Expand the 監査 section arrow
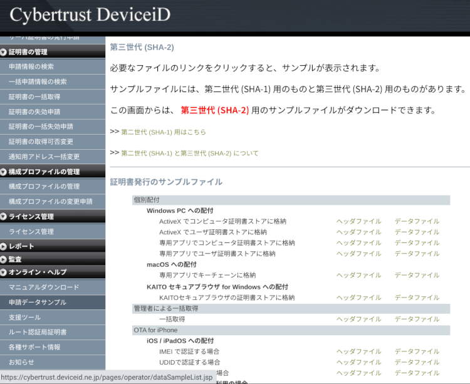Image resolution: width=470 pixels, height=384 pixels. (x=3, y=259)
